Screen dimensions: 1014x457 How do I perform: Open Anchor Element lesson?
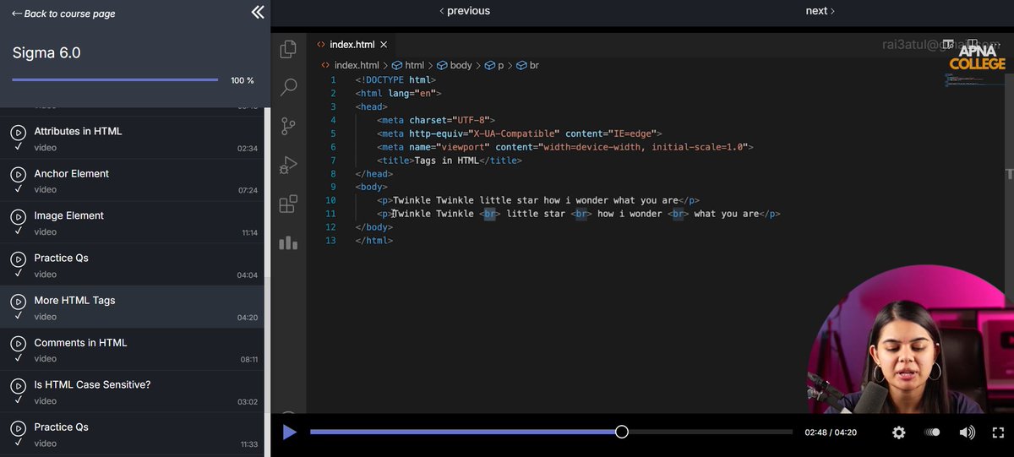[72, 174]
